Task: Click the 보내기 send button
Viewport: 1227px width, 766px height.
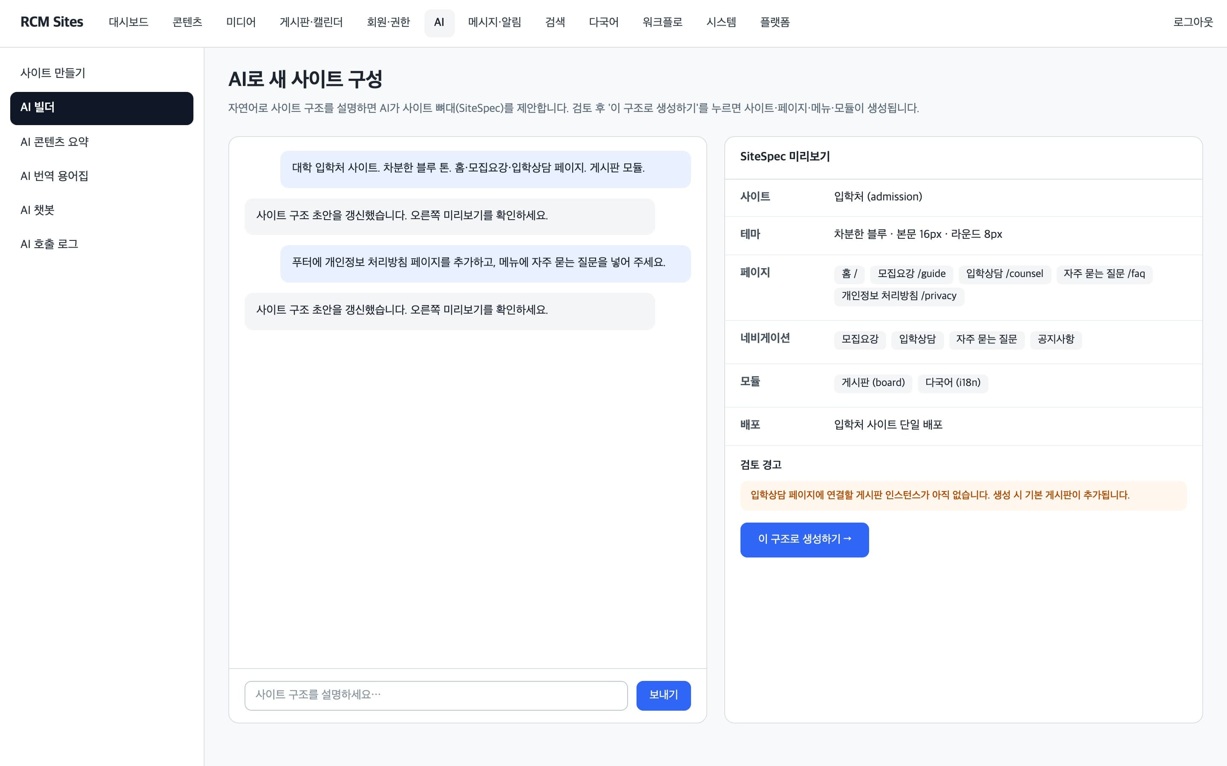Action: 663,695
